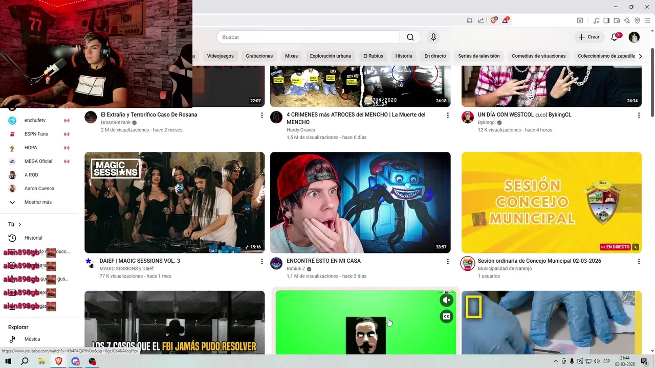Open the MAGIC SESSIONS channel avatar

click(x=91, y=263)
